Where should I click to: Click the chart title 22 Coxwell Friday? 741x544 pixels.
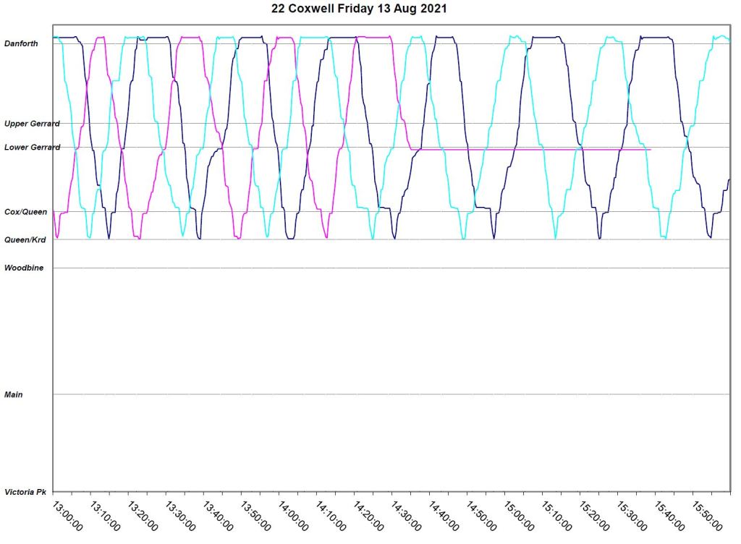coord(370,9)
